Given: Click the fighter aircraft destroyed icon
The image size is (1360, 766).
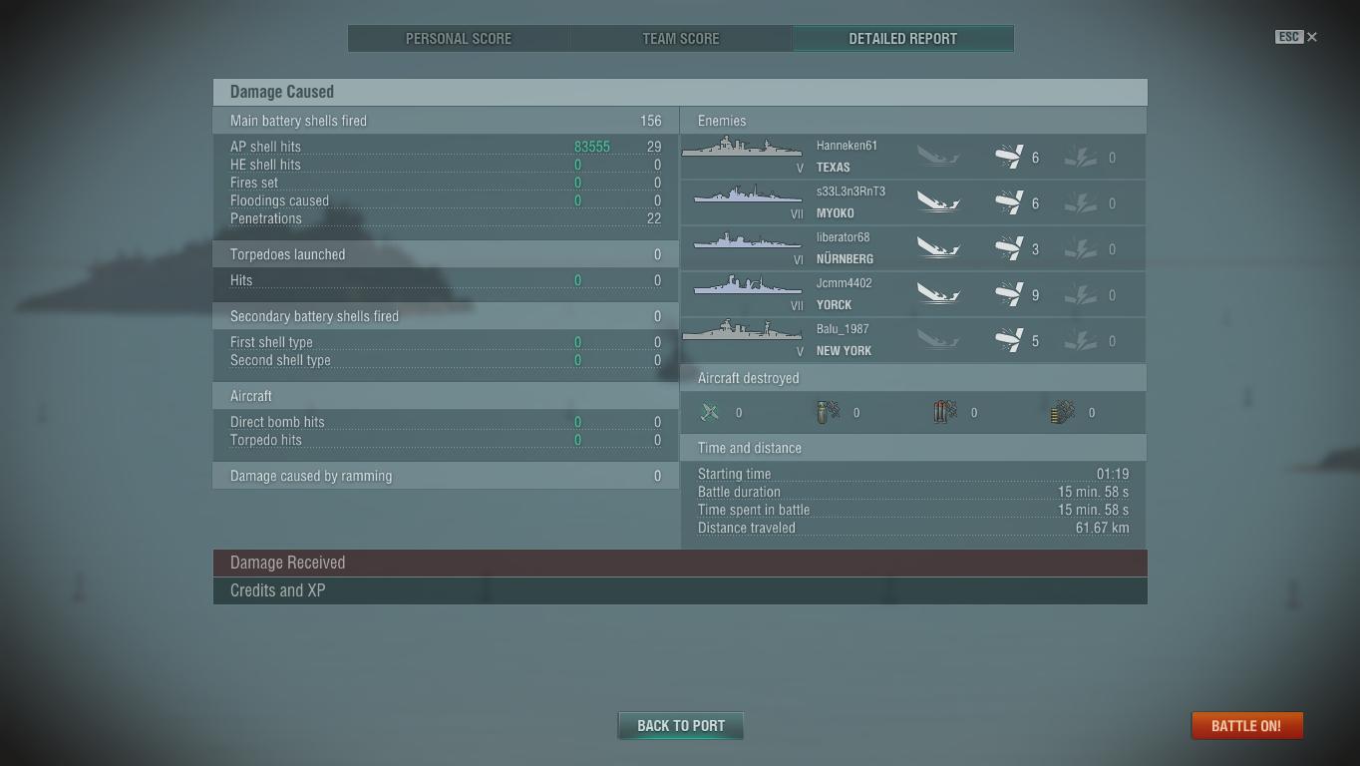Looking at the screenshot, I should tap(710, 412).
